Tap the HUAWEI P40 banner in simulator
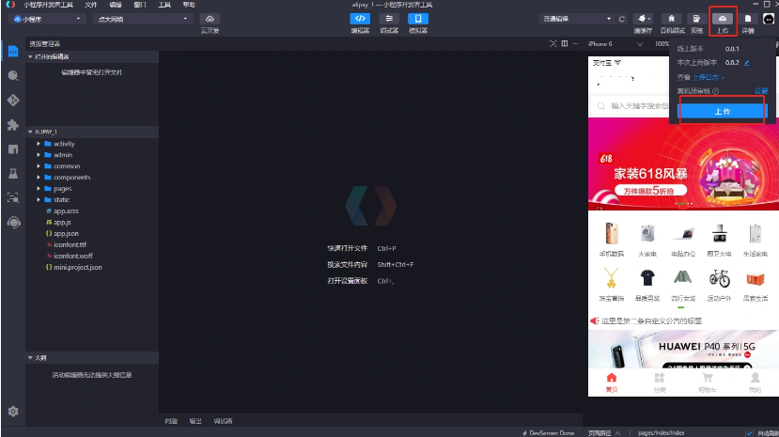 point(683,349)
